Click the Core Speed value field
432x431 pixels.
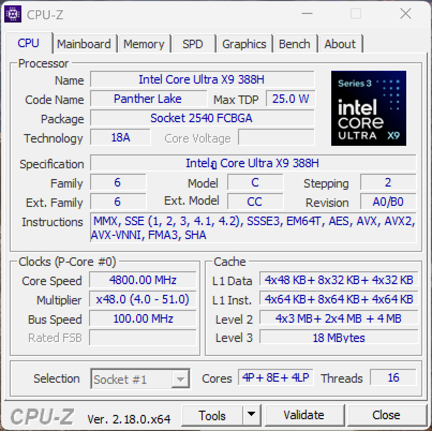142,280
